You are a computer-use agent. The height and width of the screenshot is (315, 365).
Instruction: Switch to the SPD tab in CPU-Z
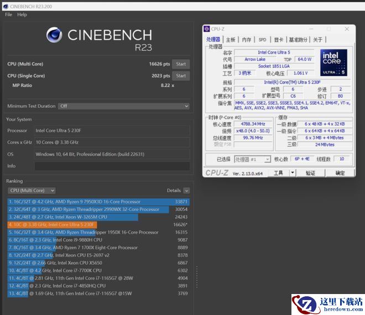(x=262, y=40)
